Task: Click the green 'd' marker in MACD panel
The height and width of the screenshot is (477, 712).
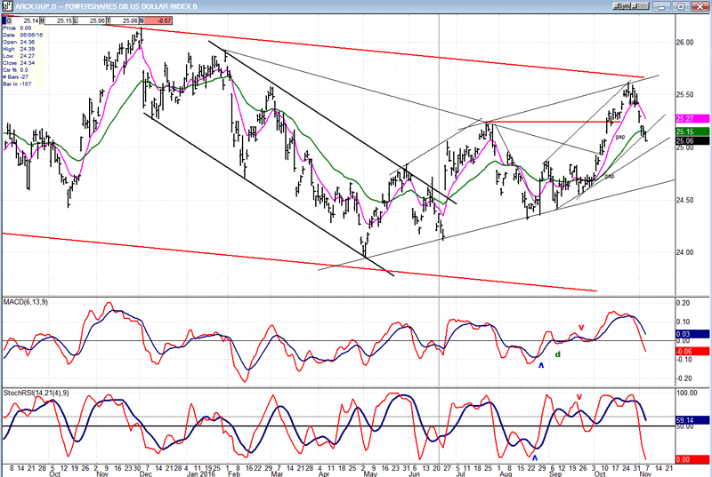Action: point(558,355)
